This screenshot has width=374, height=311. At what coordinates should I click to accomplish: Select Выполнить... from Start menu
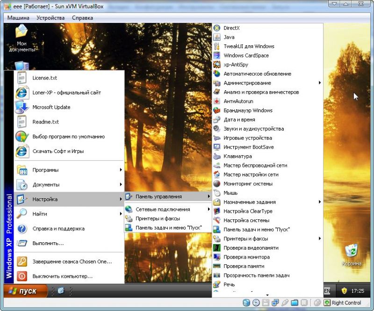(x=48, y=243)
